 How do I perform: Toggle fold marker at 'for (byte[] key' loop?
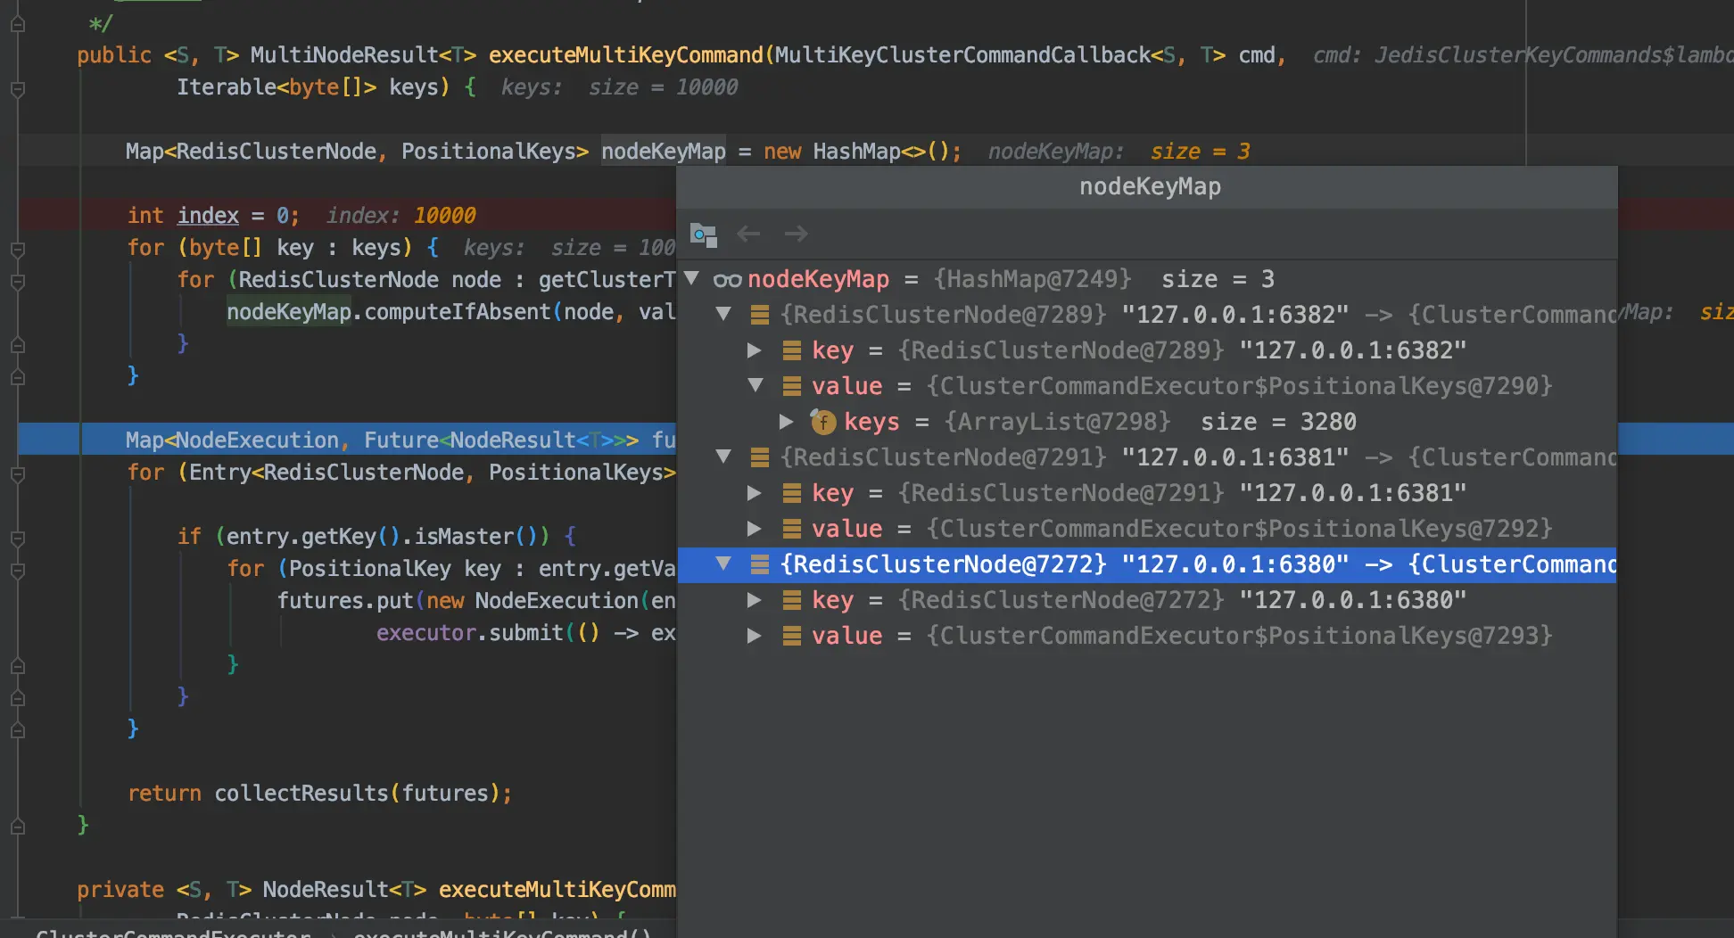pyautogui.click(x=17, y=249)
